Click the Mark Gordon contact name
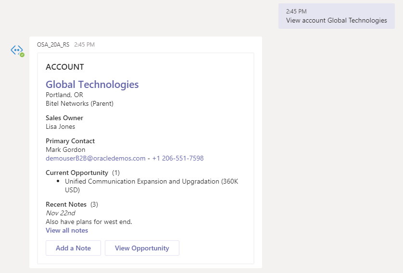Screen dimensions: 403x273 click(x=65, y=149)
